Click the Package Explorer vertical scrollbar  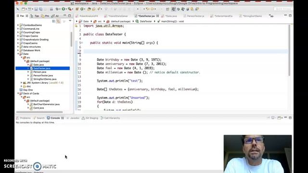click(71, 39)
